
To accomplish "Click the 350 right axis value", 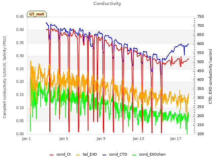I will point(201,89).
